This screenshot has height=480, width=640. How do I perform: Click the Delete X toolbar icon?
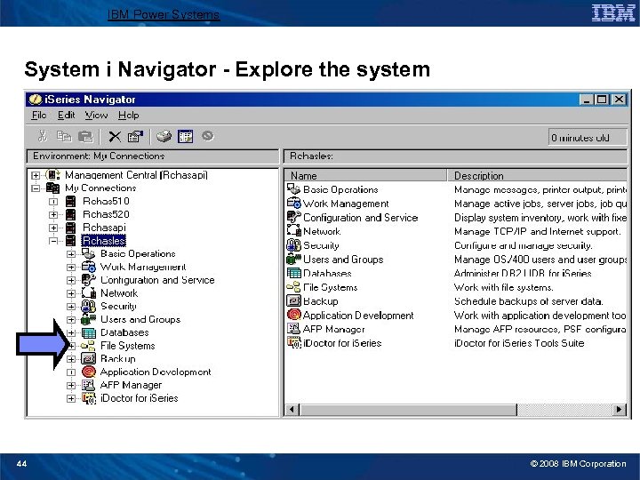coord(115,136)
